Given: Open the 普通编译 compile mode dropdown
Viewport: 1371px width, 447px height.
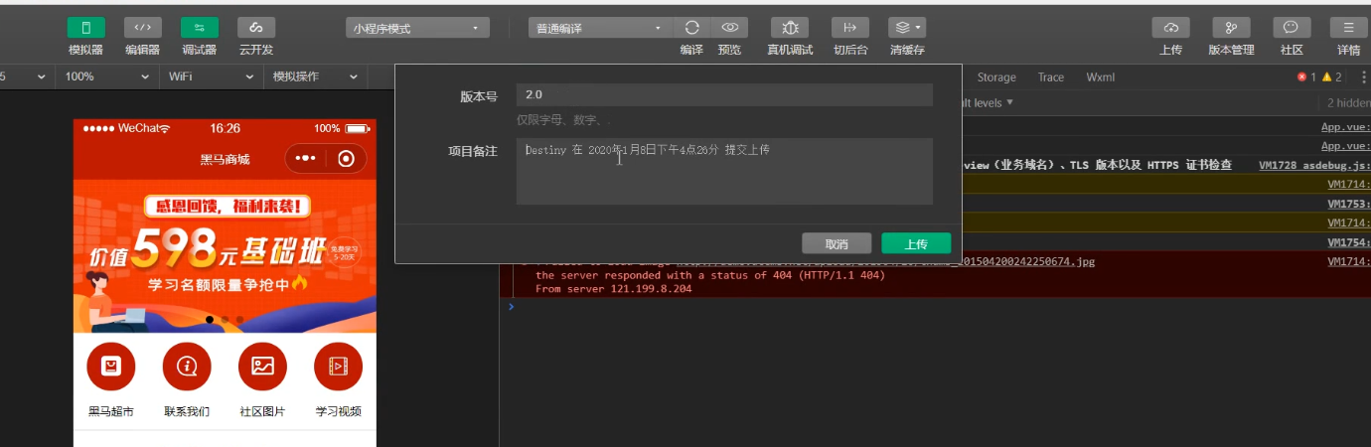Looking at the screenshot, I should click(600, 28).
